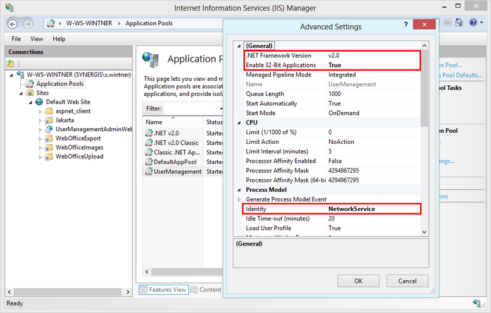This screenshot has height=313, width=491.
Task: Open the File menu
Action: click(16, 38)
